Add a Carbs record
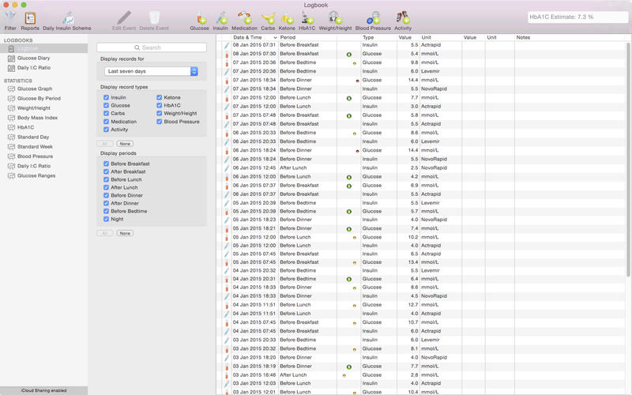Viewport: 632px width, 395px height. (268, 18)
